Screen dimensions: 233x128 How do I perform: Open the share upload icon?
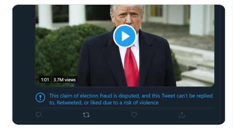pos(182,115)
